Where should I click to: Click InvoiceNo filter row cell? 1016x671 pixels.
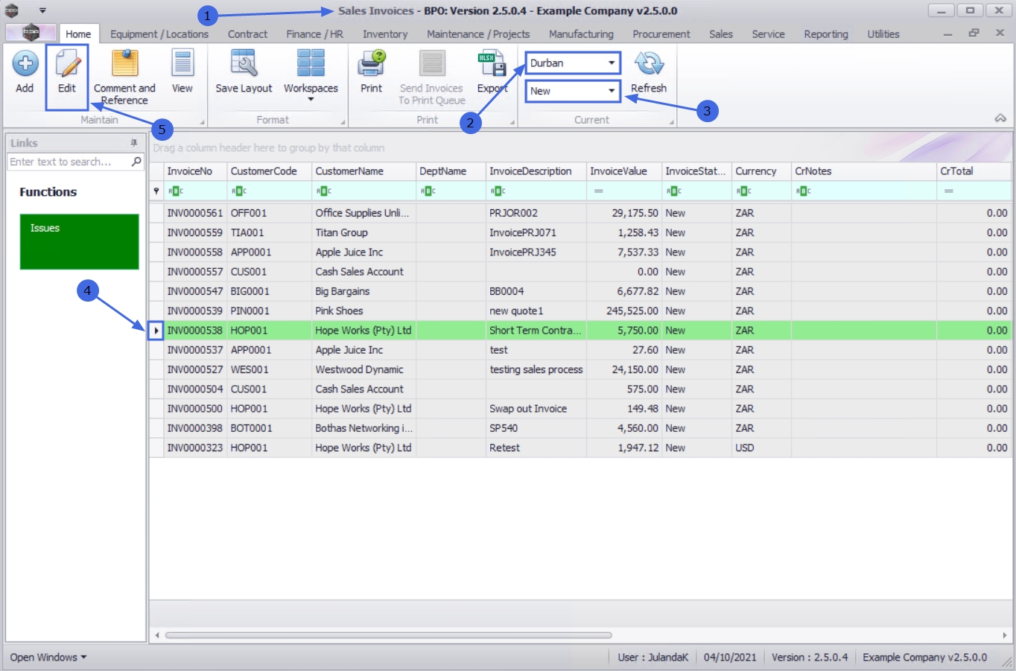click(195, 191)
